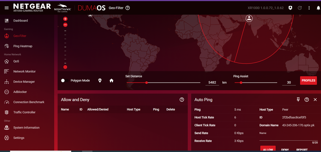The image size is (321, 152).
Task: Toggle Polygon Mode switch
Action: pos(65,81)
